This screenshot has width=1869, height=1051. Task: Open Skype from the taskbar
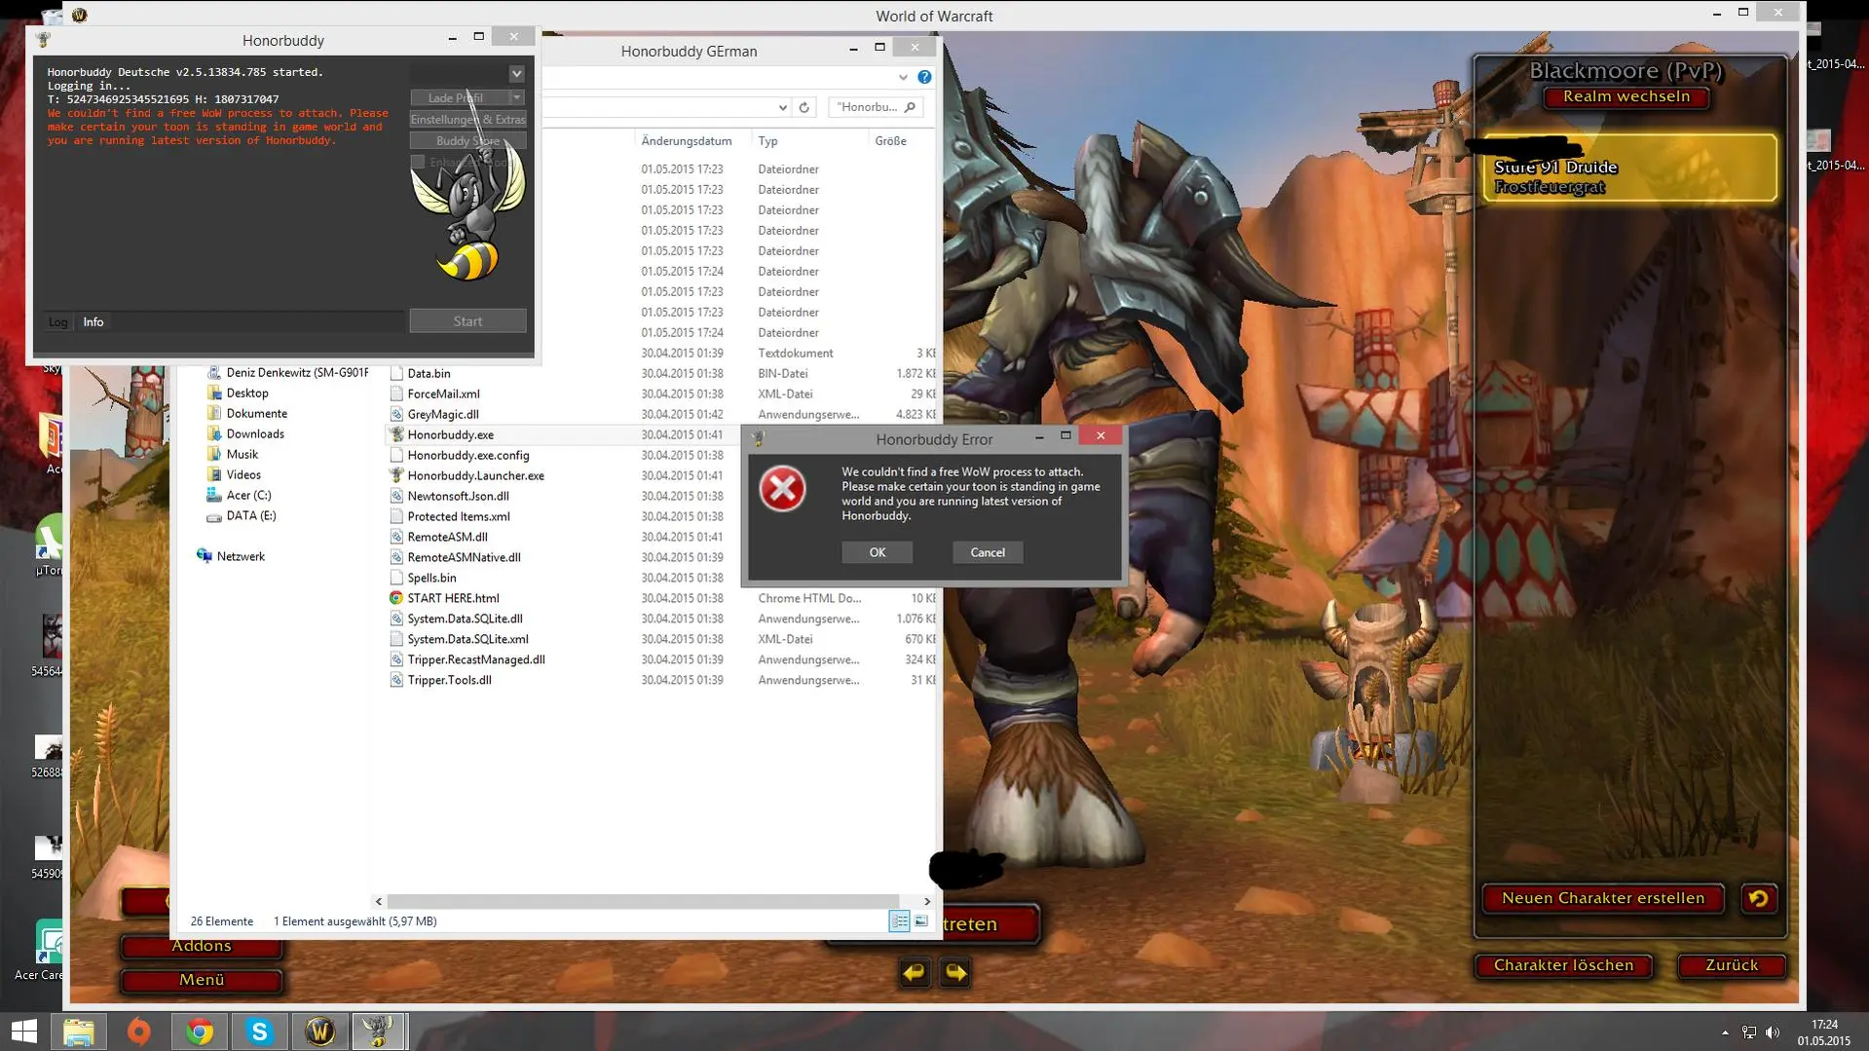[x=259, y=1031]
